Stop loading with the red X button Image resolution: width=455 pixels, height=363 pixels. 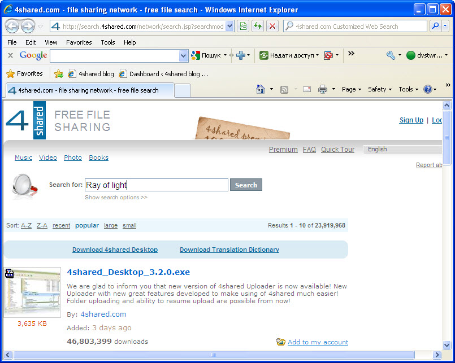[x=272, y=27]
